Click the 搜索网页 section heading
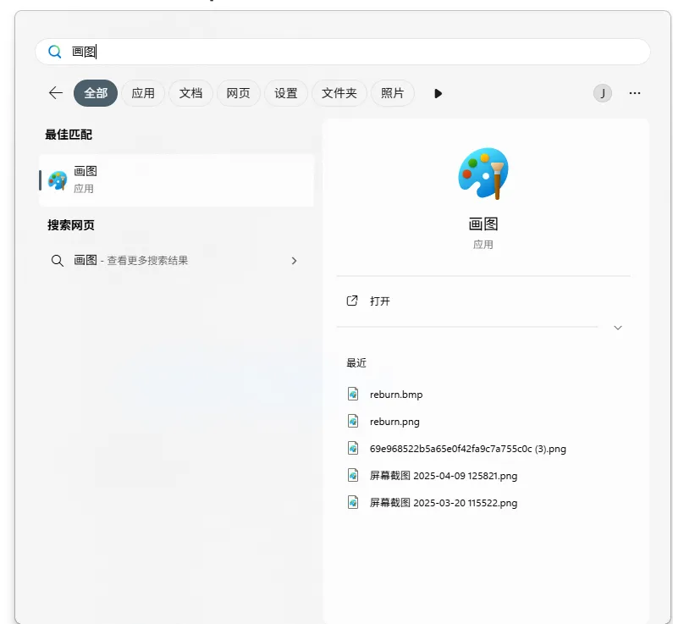 71,225
